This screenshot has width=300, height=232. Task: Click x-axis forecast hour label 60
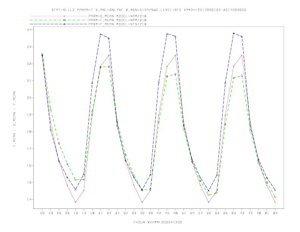(x=209, y=213)
